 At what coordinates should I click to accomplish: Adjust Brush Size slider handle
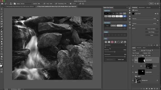tap(115, 52)
